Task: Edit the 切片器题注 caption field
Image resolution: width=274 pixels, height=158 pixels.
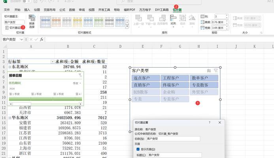Action: pyautogui.click(x=14, y=22)
